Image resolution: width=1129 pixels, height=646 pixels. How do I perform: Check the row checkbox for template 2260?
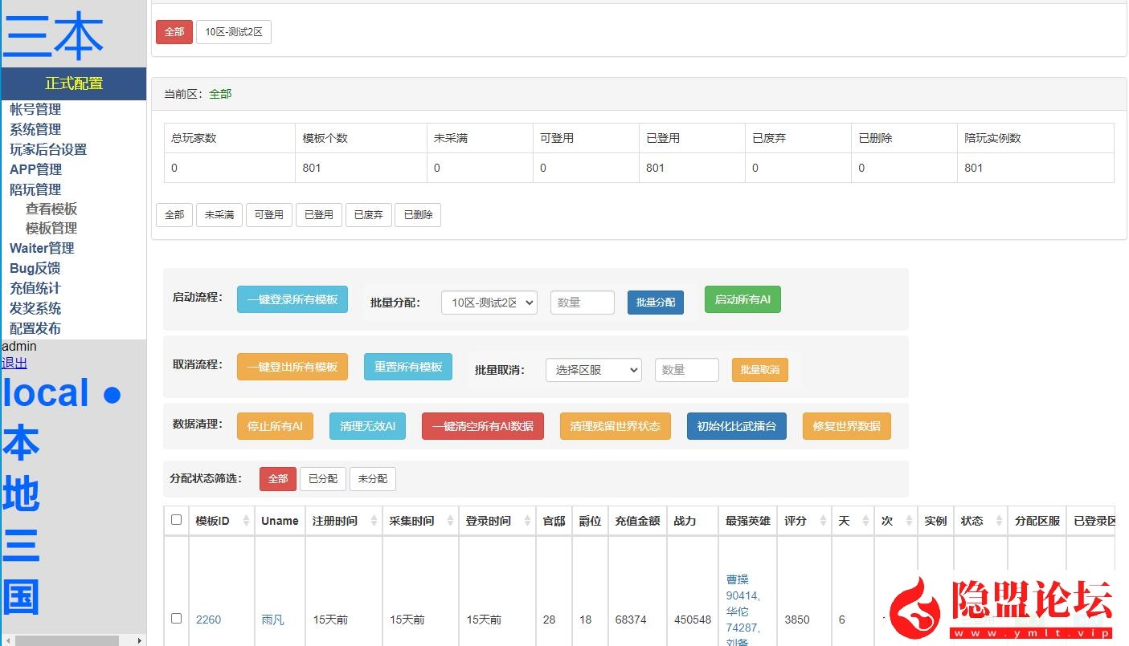pyautogui.click(x=176, y=619)
